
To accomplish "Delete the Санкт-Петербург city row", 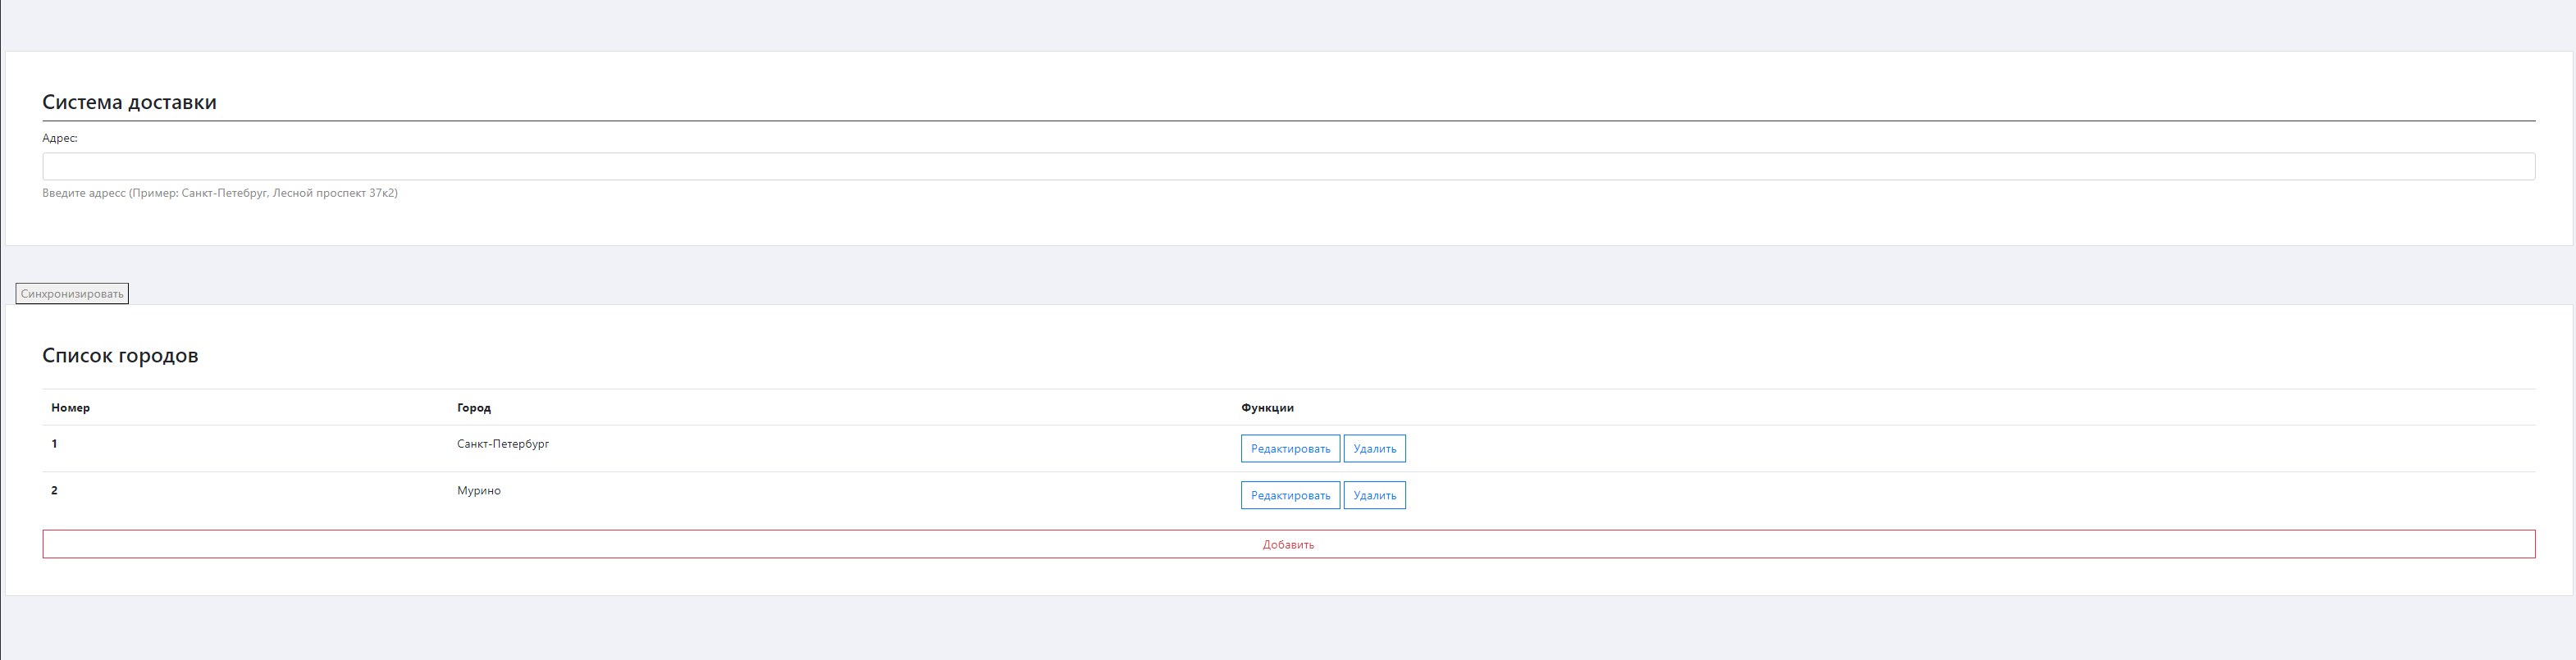I will (x=1374, y=449).
